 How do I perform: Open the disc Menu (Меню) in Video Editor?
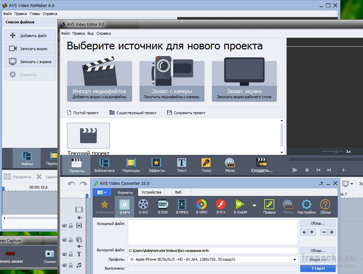pyautogui.click(x=230, y=165)
